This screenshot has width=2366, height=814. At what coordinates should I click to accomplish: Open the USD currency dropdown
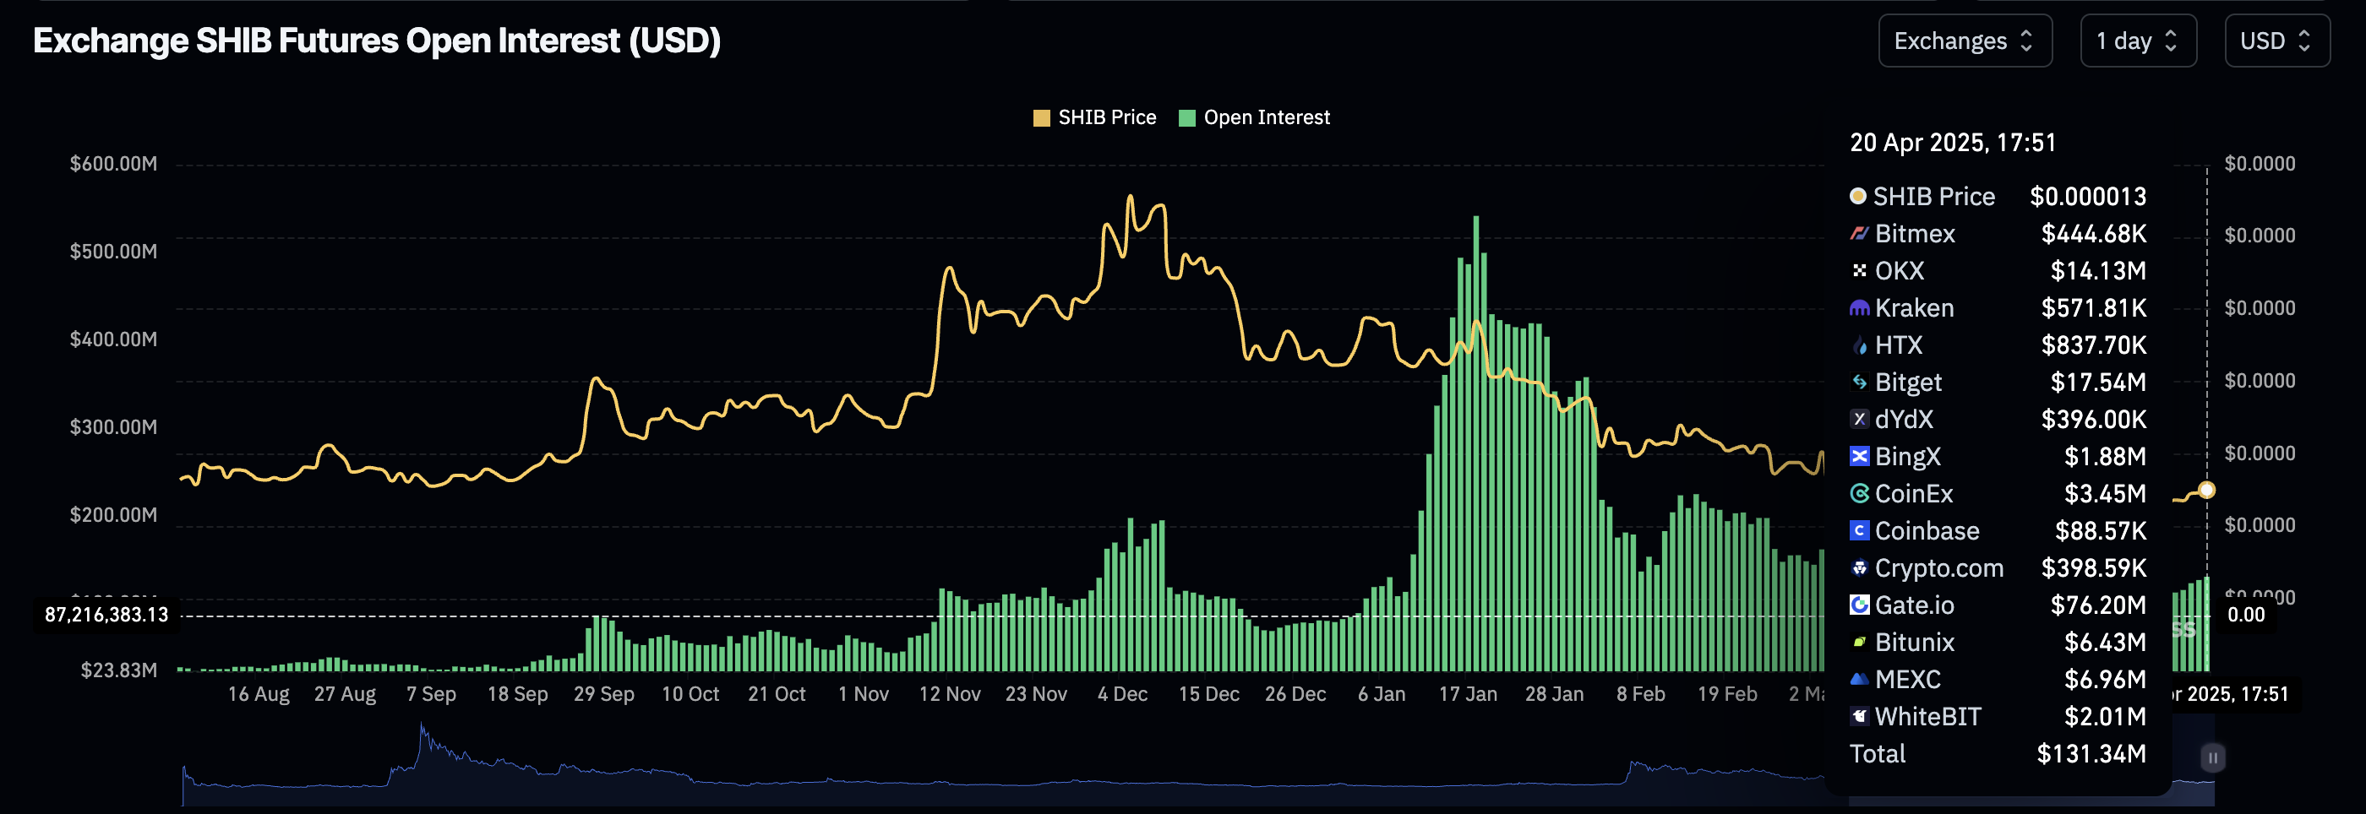[2275, 41]
